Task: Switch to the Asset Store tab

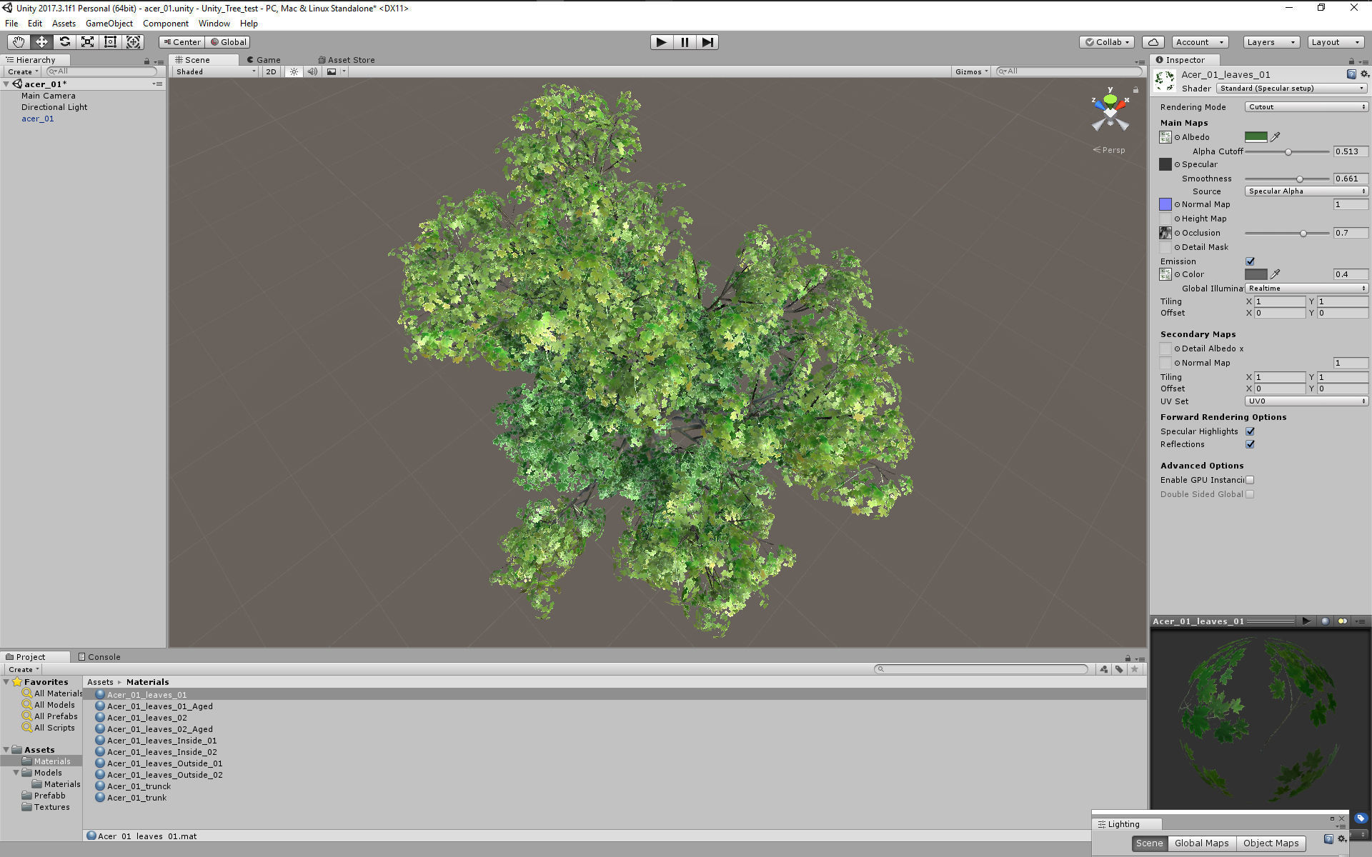Action: [x=347, y=60]
